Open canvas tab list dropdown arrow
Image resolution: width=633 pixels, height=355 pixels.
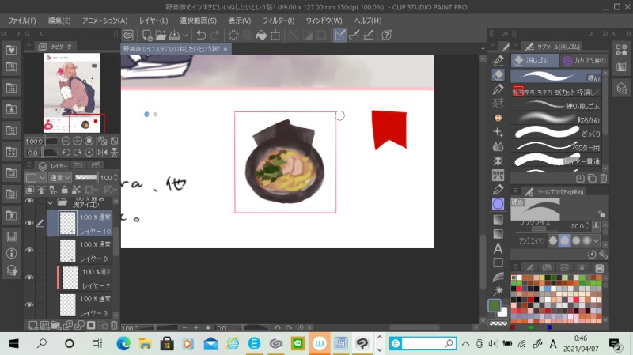click(483, 49)
